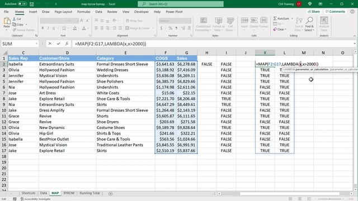Open the Number Format combo box
The width and height of the screenshot is (358, 201).
point(175,21)
